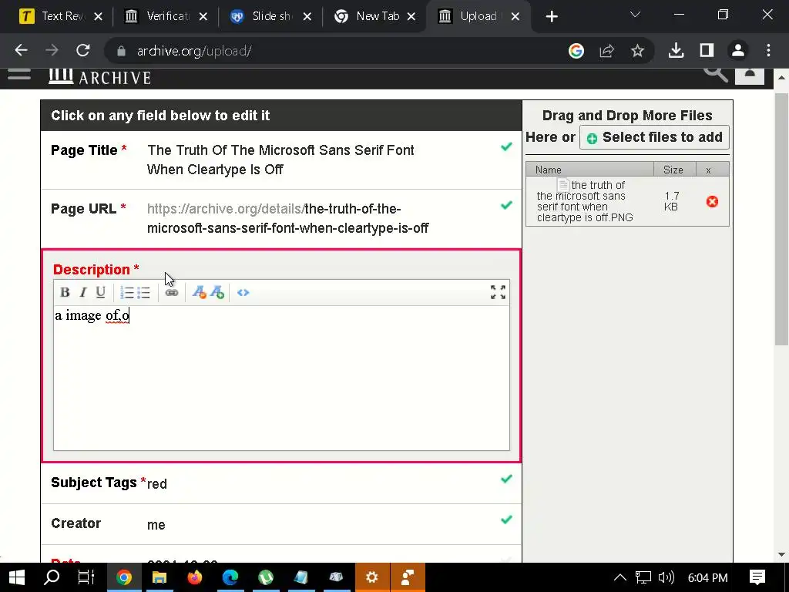Screen dimensions: 789x592
Task: Click the Name column header
Action: click(x=589, y=170)
